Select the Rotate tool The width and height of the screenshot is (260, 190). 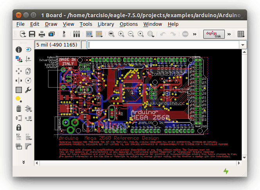[x=28, y=81]
